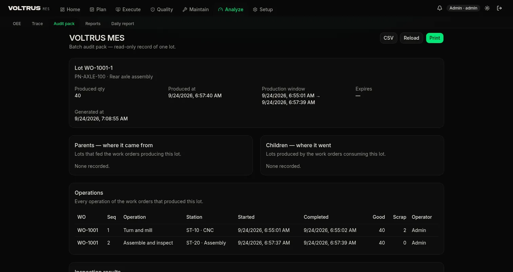Click Parents — where it came from heading
513x272 pixels.
tap(114, 145)
